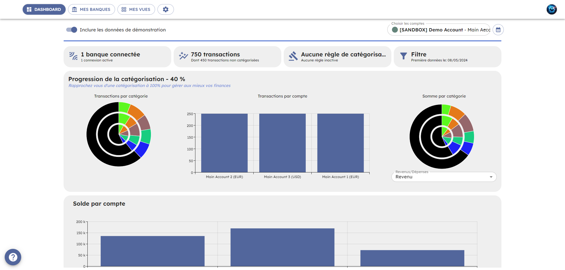Image resolution: width=565 pixels, height=270 pixels.
Task: Click the bank connection signal icon
Action: pos(73,56)
